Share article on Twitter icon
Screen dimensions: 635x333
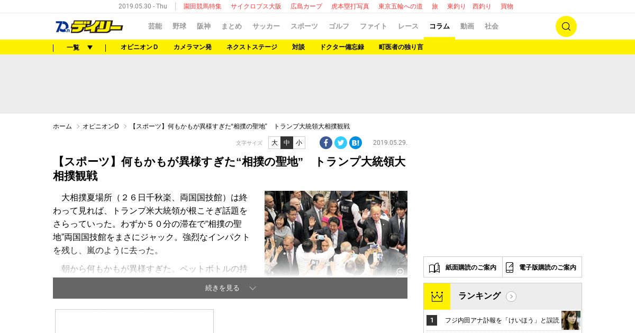341,143
